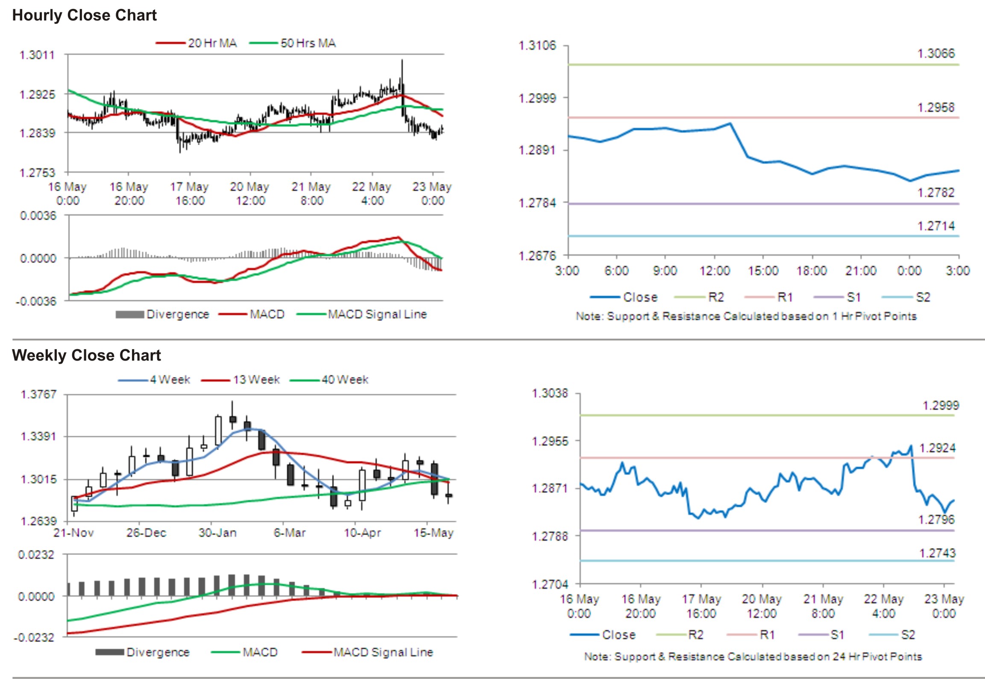The image size is (985, 679).
Task: Click the red "13 Week" legend line swatch
Action: pos(216,380)
